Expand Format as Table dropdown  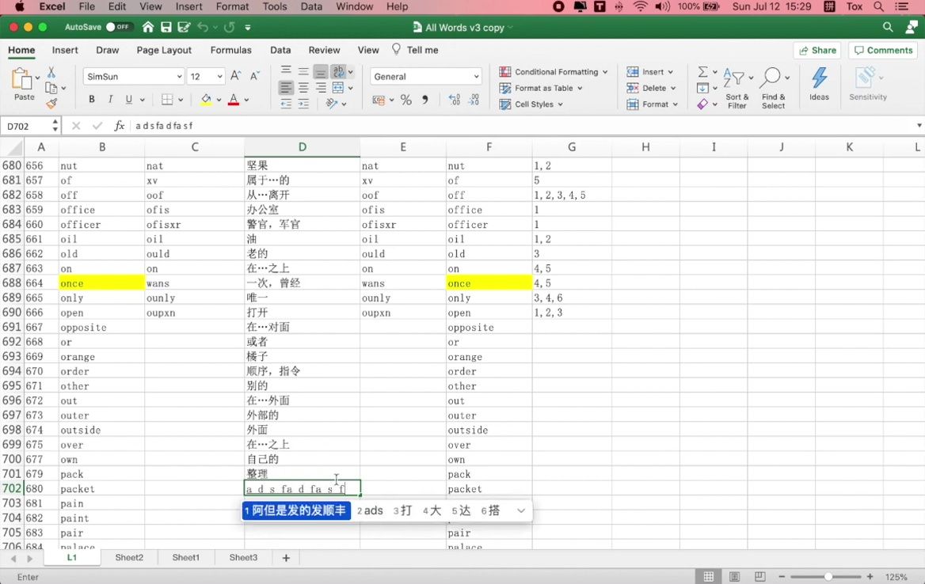(580, 89)
